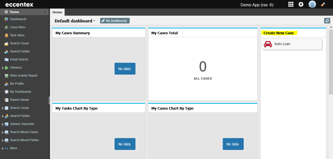Open the settings gear icon
This screenshot has height=159, width=333.
(301, 4)
